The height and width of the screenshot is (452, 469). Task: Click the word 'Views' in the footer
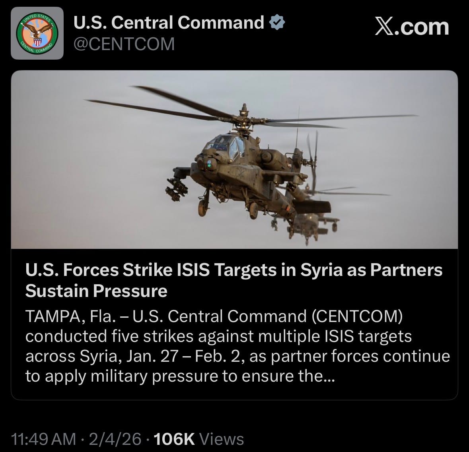click(221, 439)
